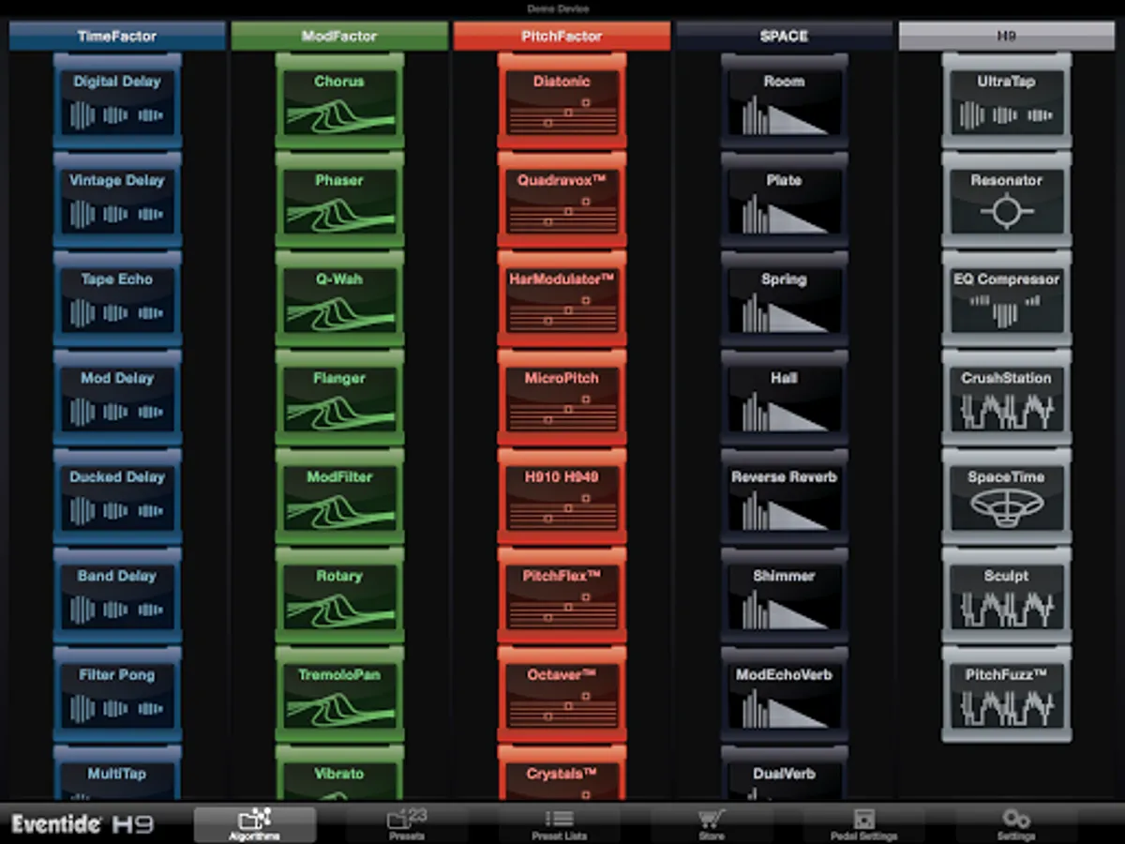
Task: Pick the Reverse Reverb algorithm
Action: coord(784,497)
